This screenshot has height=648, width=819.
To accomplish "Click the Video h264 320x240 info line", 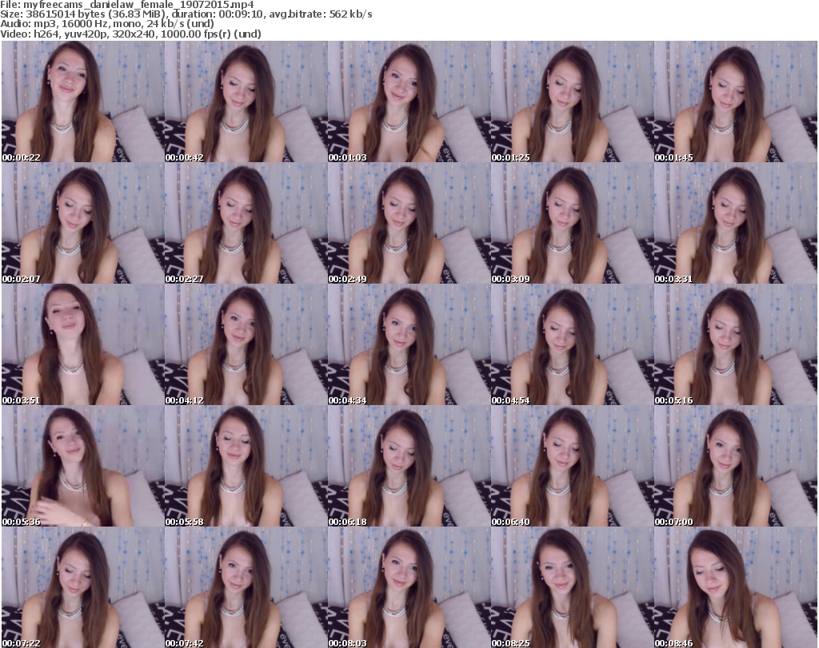I will pyautogui.click(x=130, y=34).
